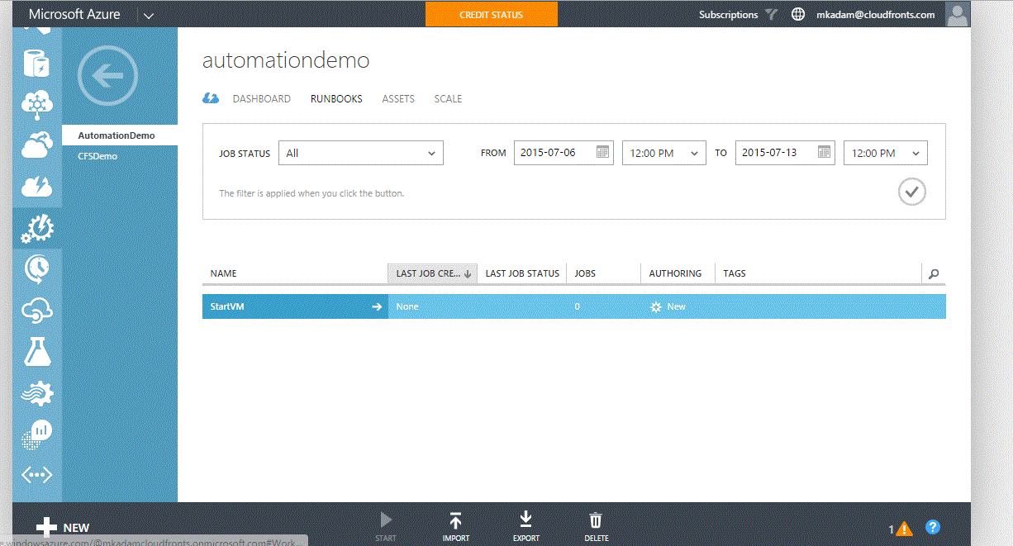Open the two overlapping clouds sidebar icon
Image resolution: width=1013 pixels, height=546 pixels.
point(36,145)
